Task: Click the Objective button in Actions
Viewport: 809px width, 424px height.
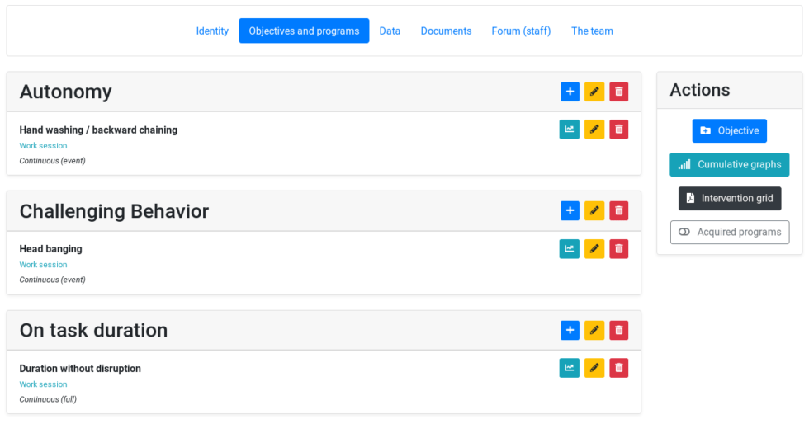Action: pos(730,131)
